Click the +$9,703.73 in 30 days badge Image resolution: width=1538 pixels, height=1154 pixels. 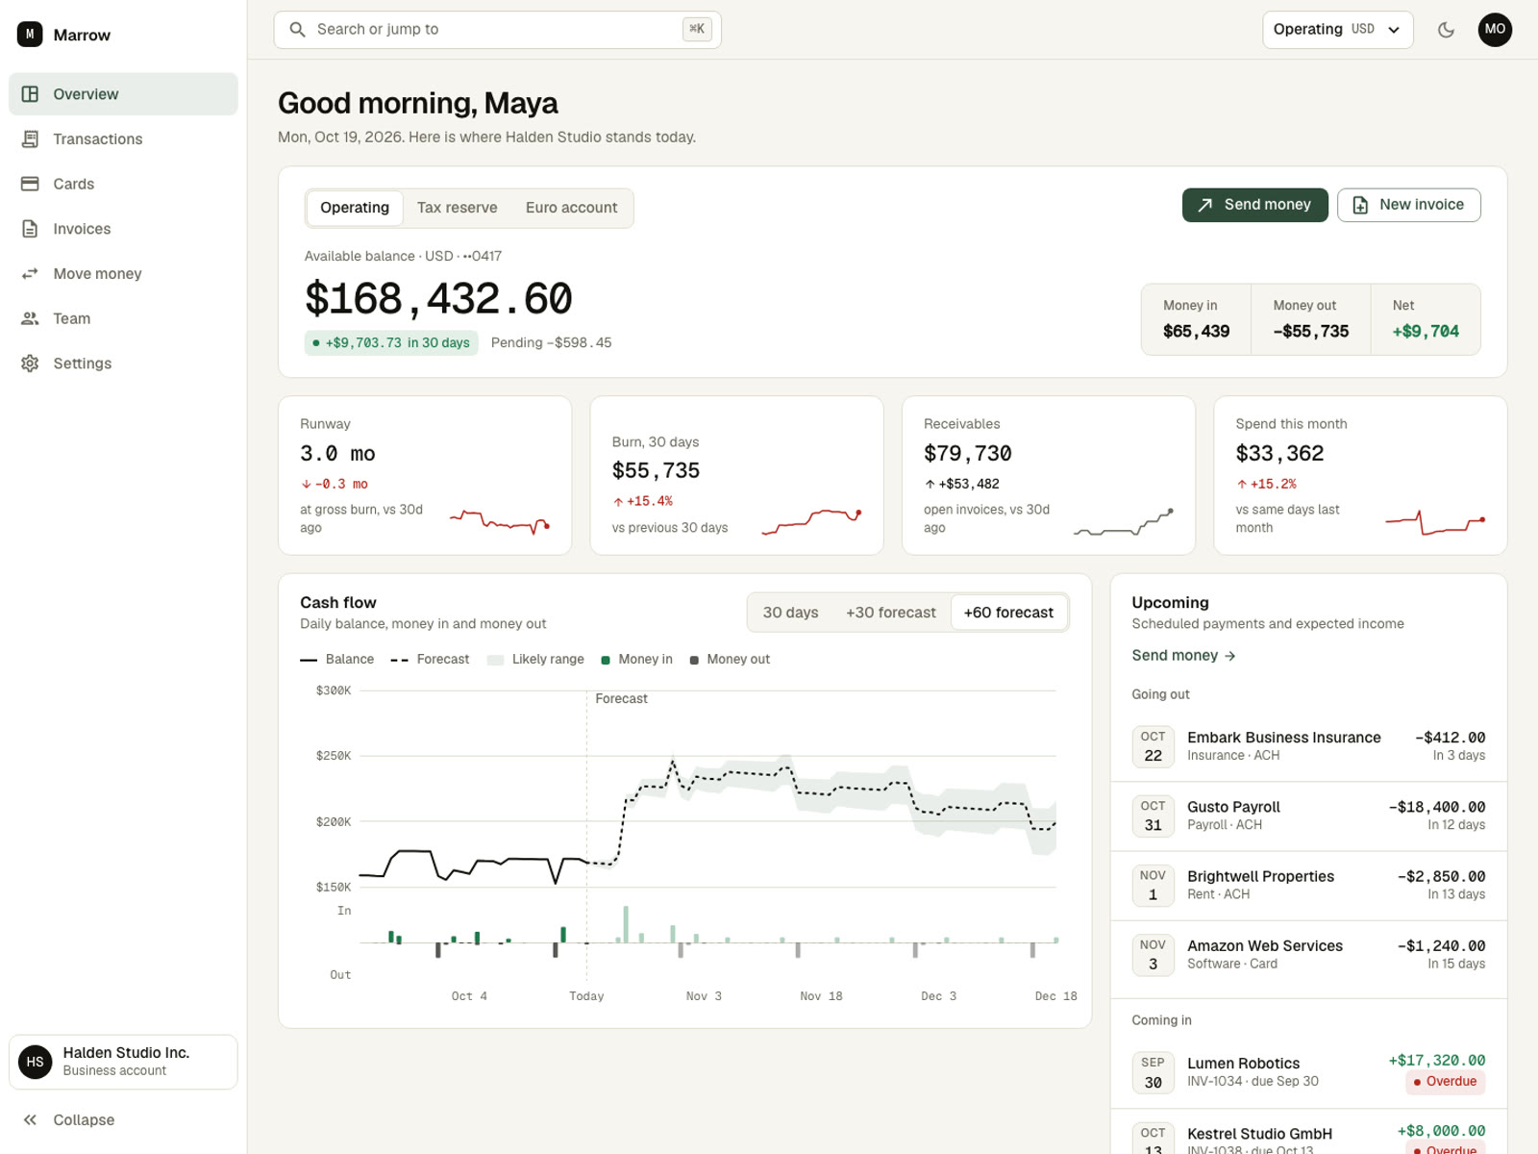point(391,343)
